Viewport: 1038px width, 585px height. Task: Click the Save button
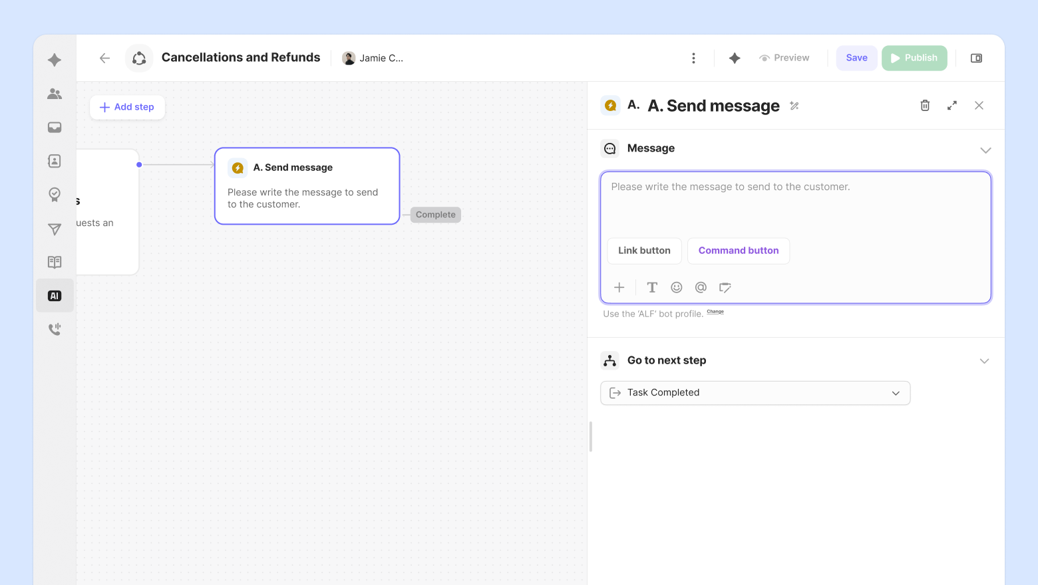coord(856,58)
